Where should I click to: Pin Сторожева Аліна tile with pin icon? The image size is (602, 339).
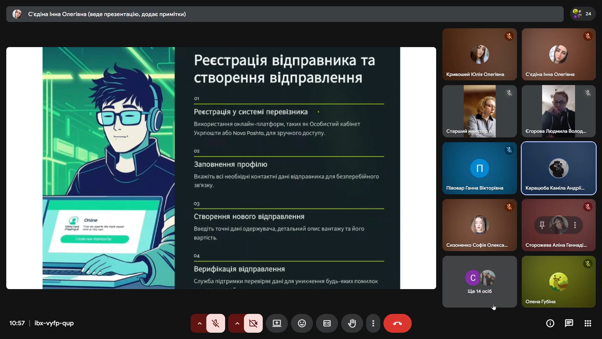(x=542, y=225)
